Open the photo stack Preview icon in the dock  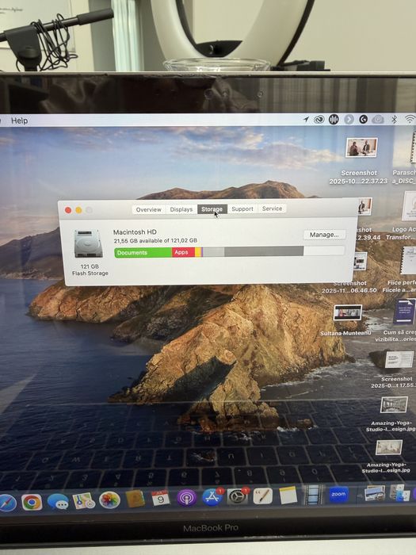(x=375, y=493)
